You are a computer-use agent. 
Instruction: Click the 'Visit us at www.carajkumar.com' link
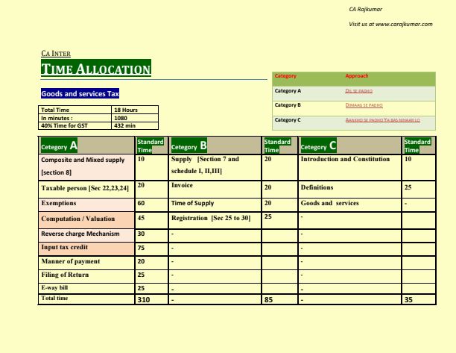pos(390,24)
